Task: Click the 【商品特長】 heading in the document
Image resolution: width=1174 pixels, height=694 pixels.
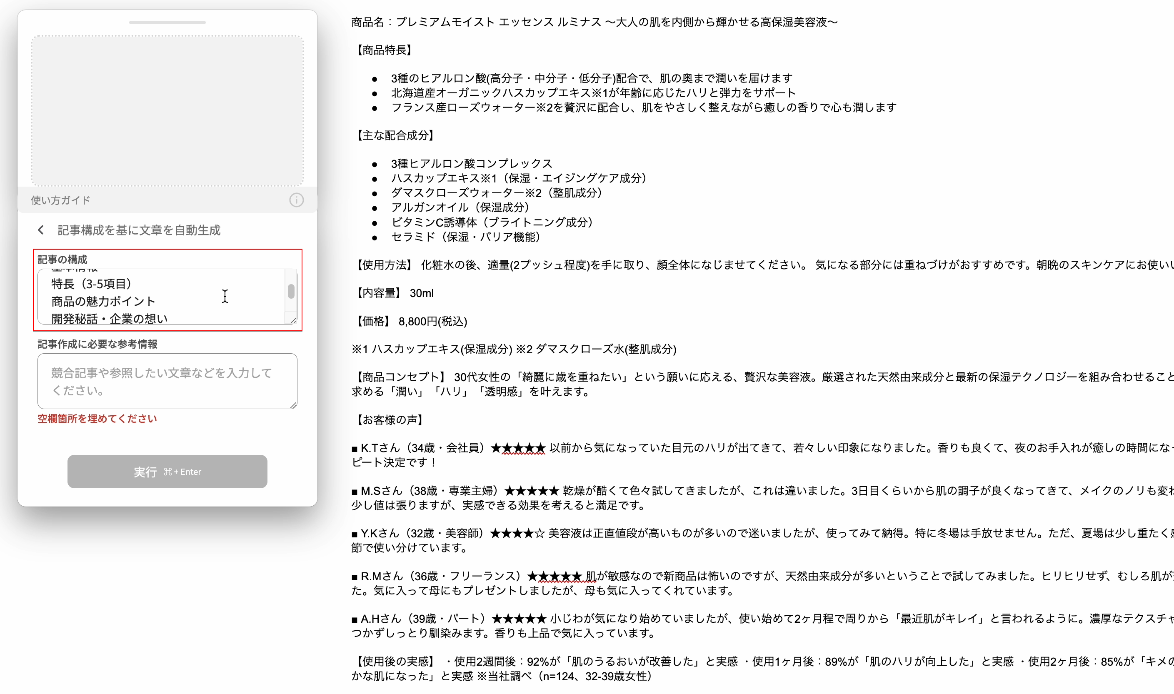Action: [384, 50]
